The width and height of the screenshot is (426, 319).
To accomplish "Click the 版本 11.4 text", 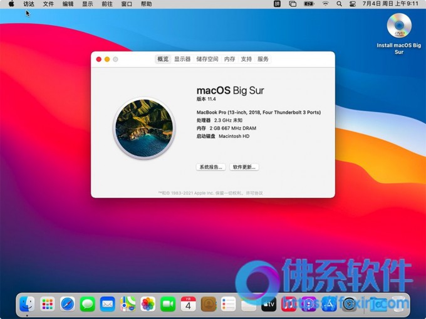I will coord(206,99).
